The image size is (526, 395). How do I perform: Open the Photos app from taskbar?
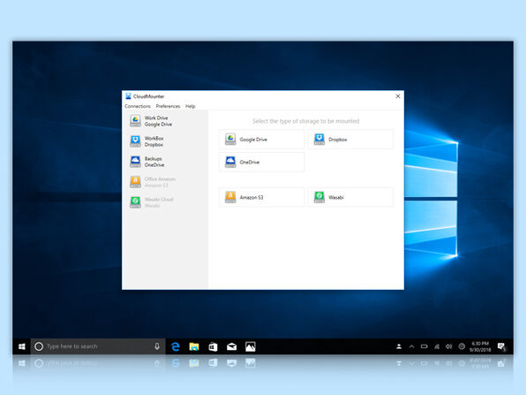click(251, 346)
